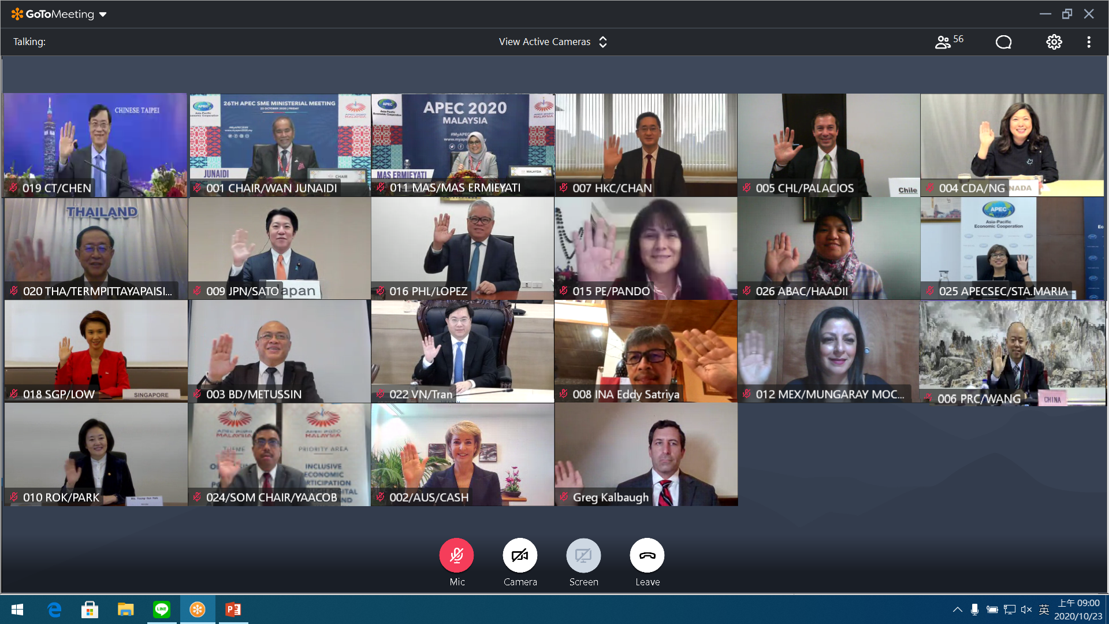Open the LINE app in taskbar
The image size is (1109, 624).
(162, 610)
